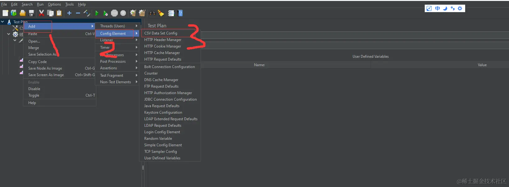The image size is (509, 187).
Task: Select JDBC Connection Configuration
Action: click(170, 99)
